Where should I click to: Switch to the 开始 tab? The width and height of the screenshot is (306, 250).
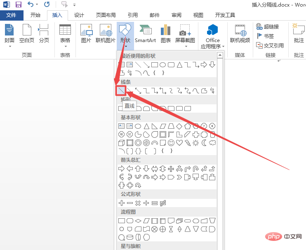tap(35, 15)
